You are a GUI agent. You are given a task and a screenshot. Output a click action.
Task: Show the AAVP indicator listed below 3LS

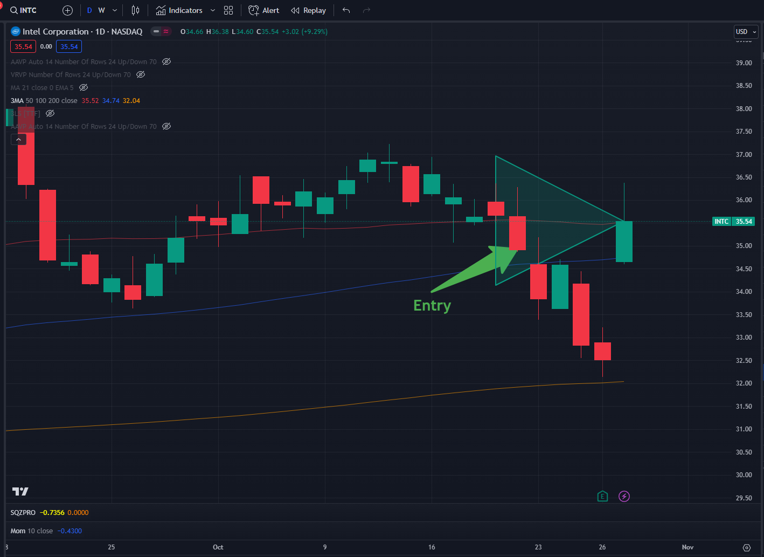click(x=166, y=127)
